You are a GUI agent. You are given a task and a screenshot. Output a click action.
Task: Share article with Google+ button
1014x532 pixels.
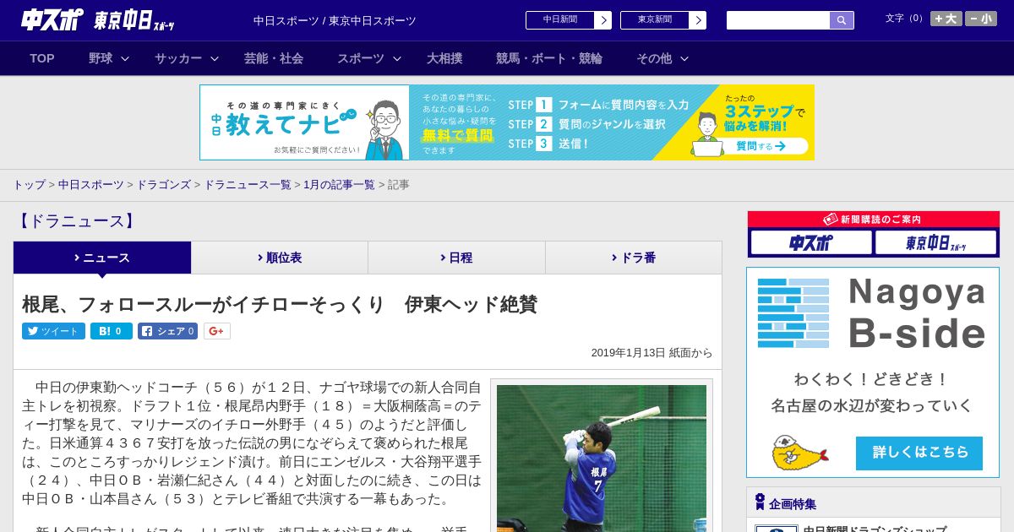(216, 331)
